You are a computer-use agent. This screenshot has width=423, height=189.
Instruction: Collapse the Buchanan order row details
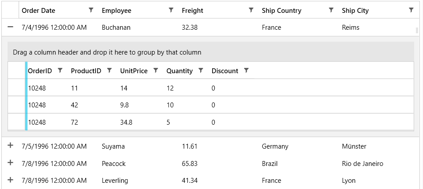click(10, 27)
